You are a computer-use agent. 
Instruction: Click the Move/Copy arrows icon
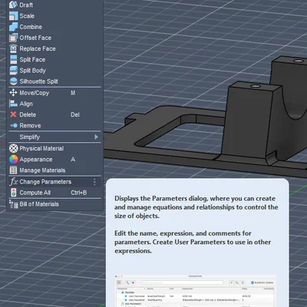13,93
